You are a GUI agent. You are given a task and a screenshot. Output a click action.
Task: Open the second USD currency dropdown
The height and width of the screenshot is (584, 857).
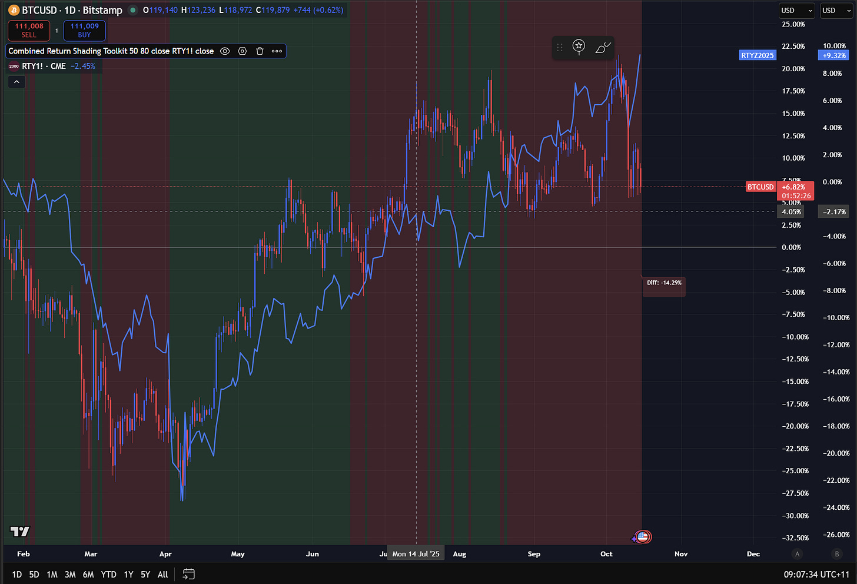(837, 10)
